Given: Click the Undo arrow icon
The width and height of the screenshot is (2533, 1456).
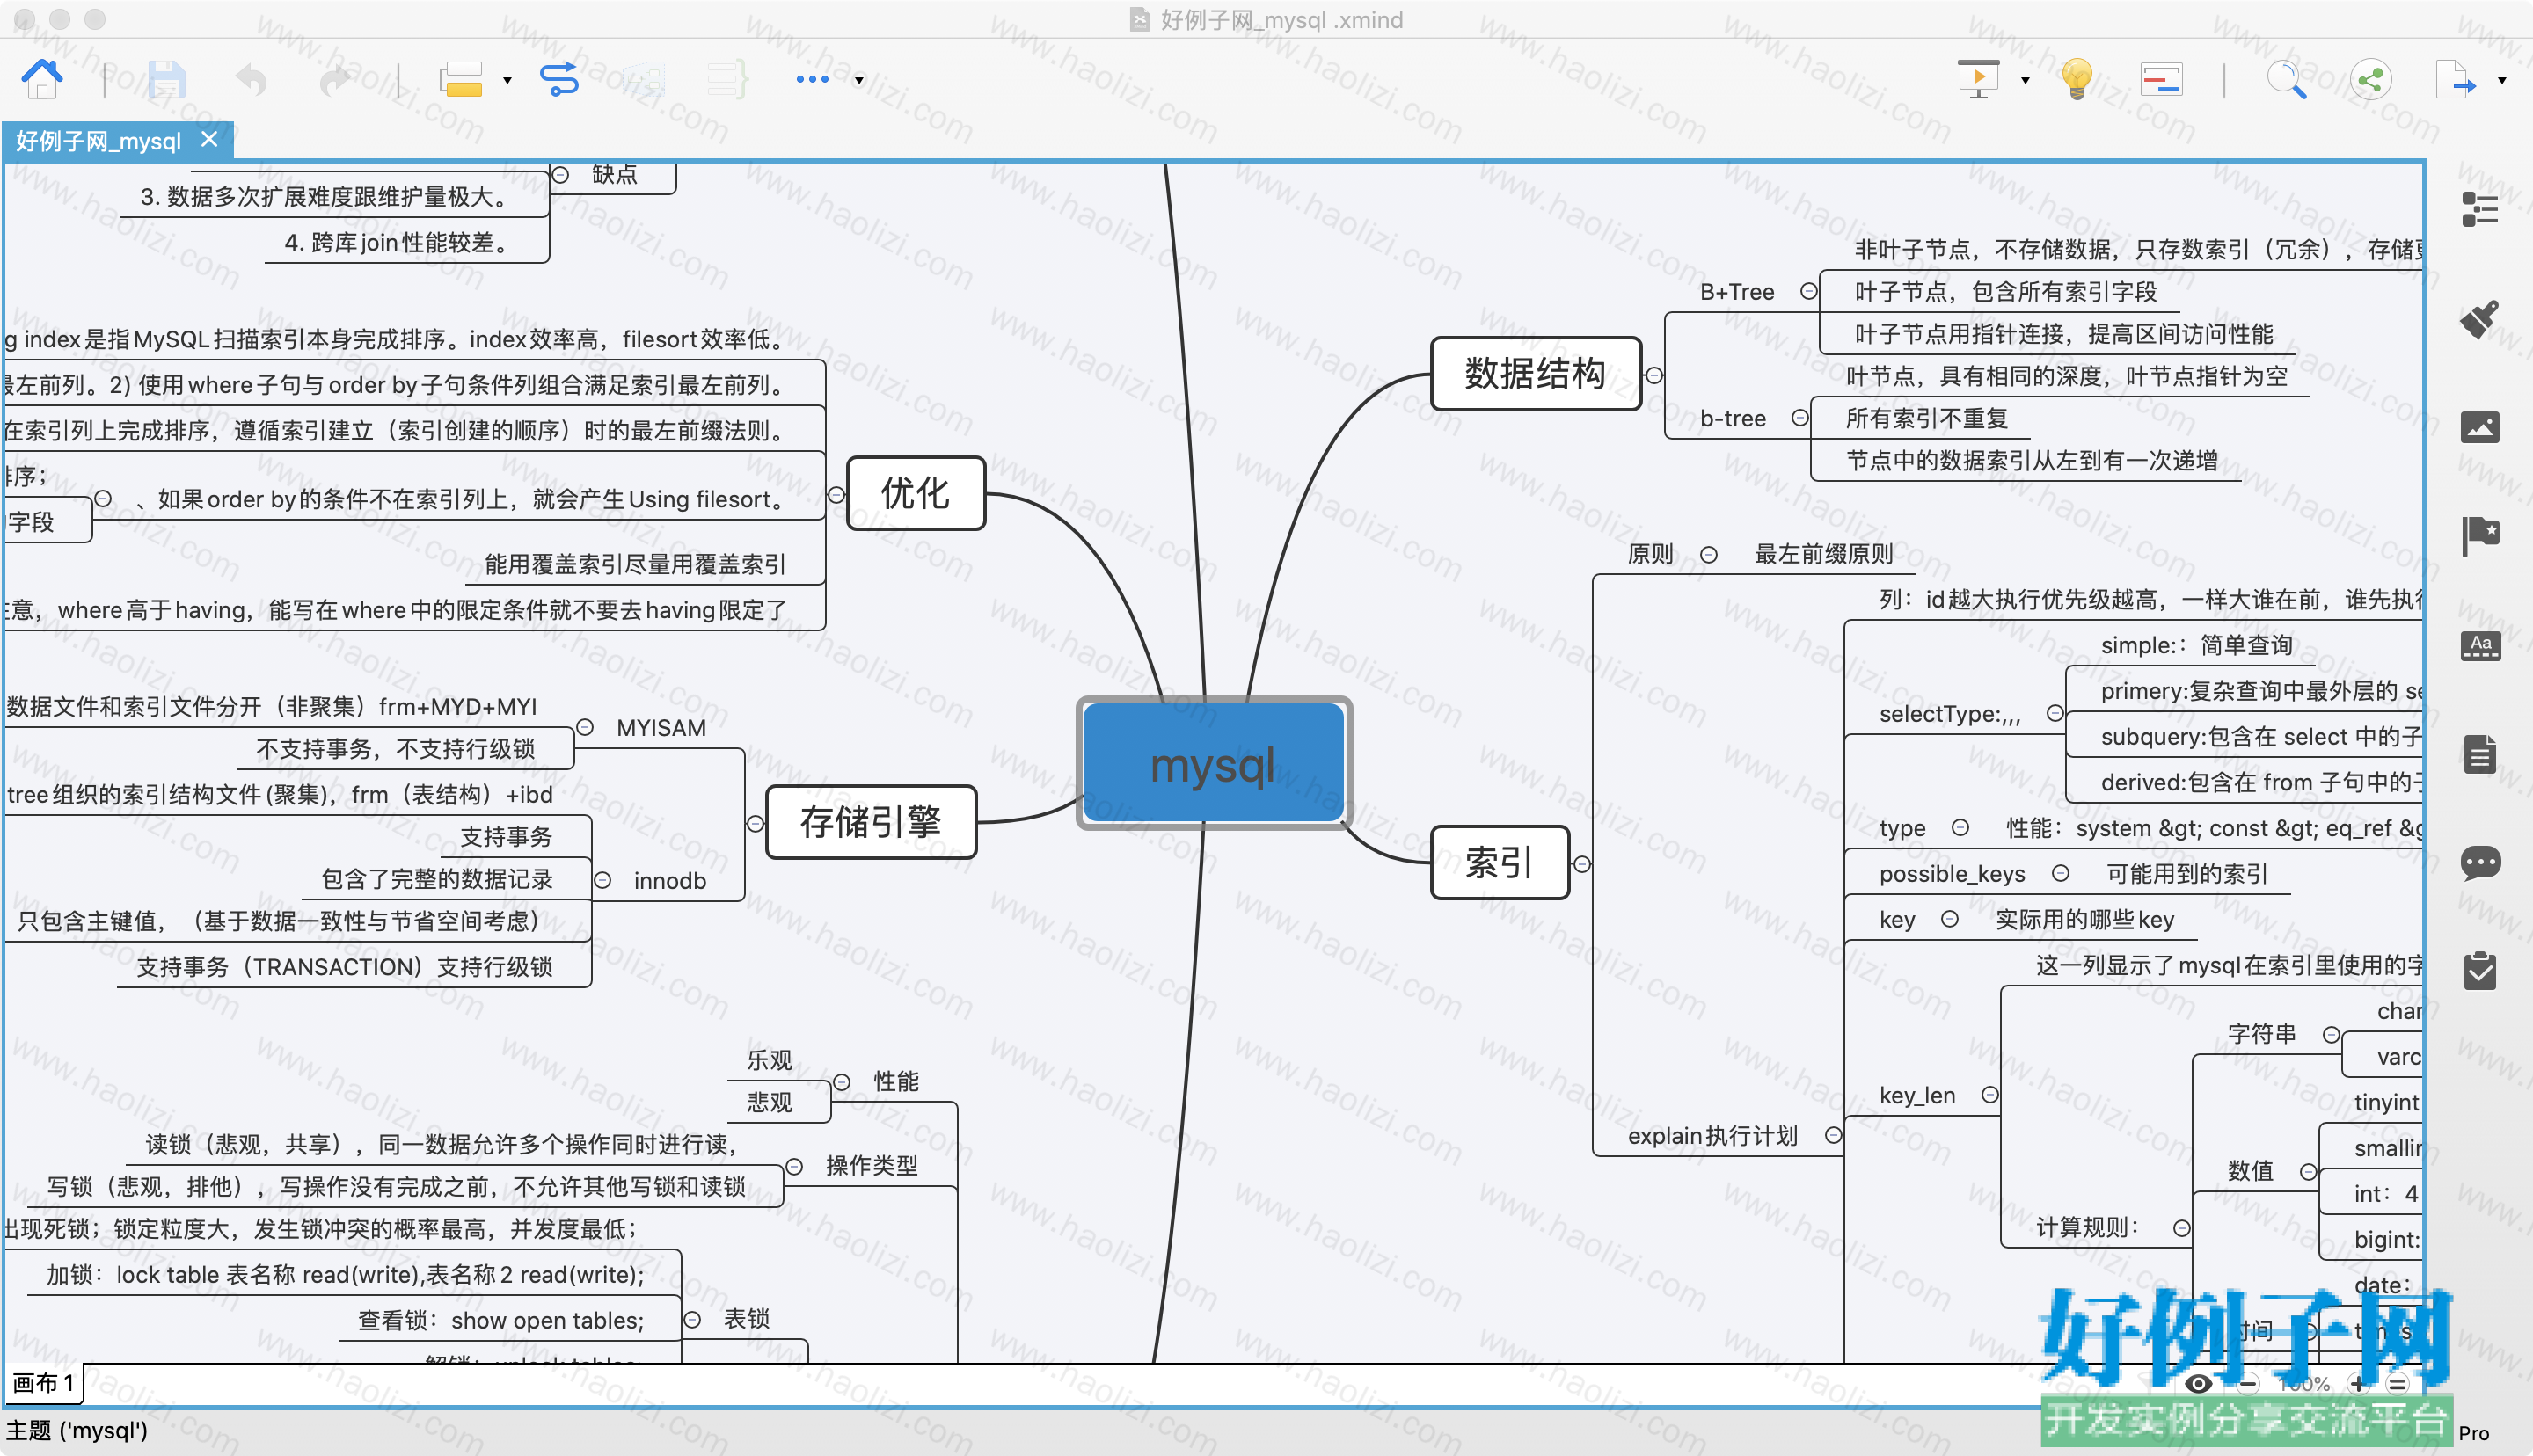Looking at the screenshot, I should 251,79.
